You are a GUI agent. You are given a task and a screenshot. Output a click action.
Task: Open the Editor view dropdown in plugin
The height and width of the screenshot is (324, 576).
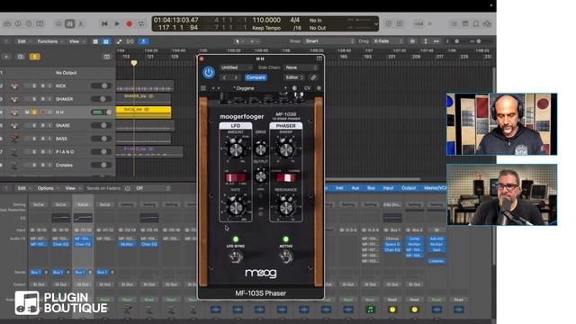(x=294, y=77)
